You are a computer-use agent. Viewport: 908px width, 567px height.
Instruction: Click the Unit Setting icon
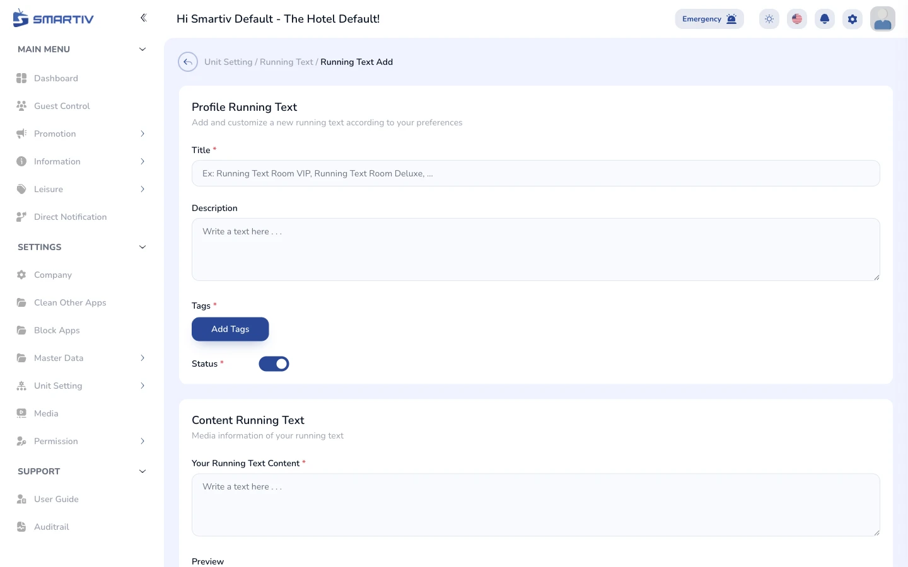click(x=21, y=386)
